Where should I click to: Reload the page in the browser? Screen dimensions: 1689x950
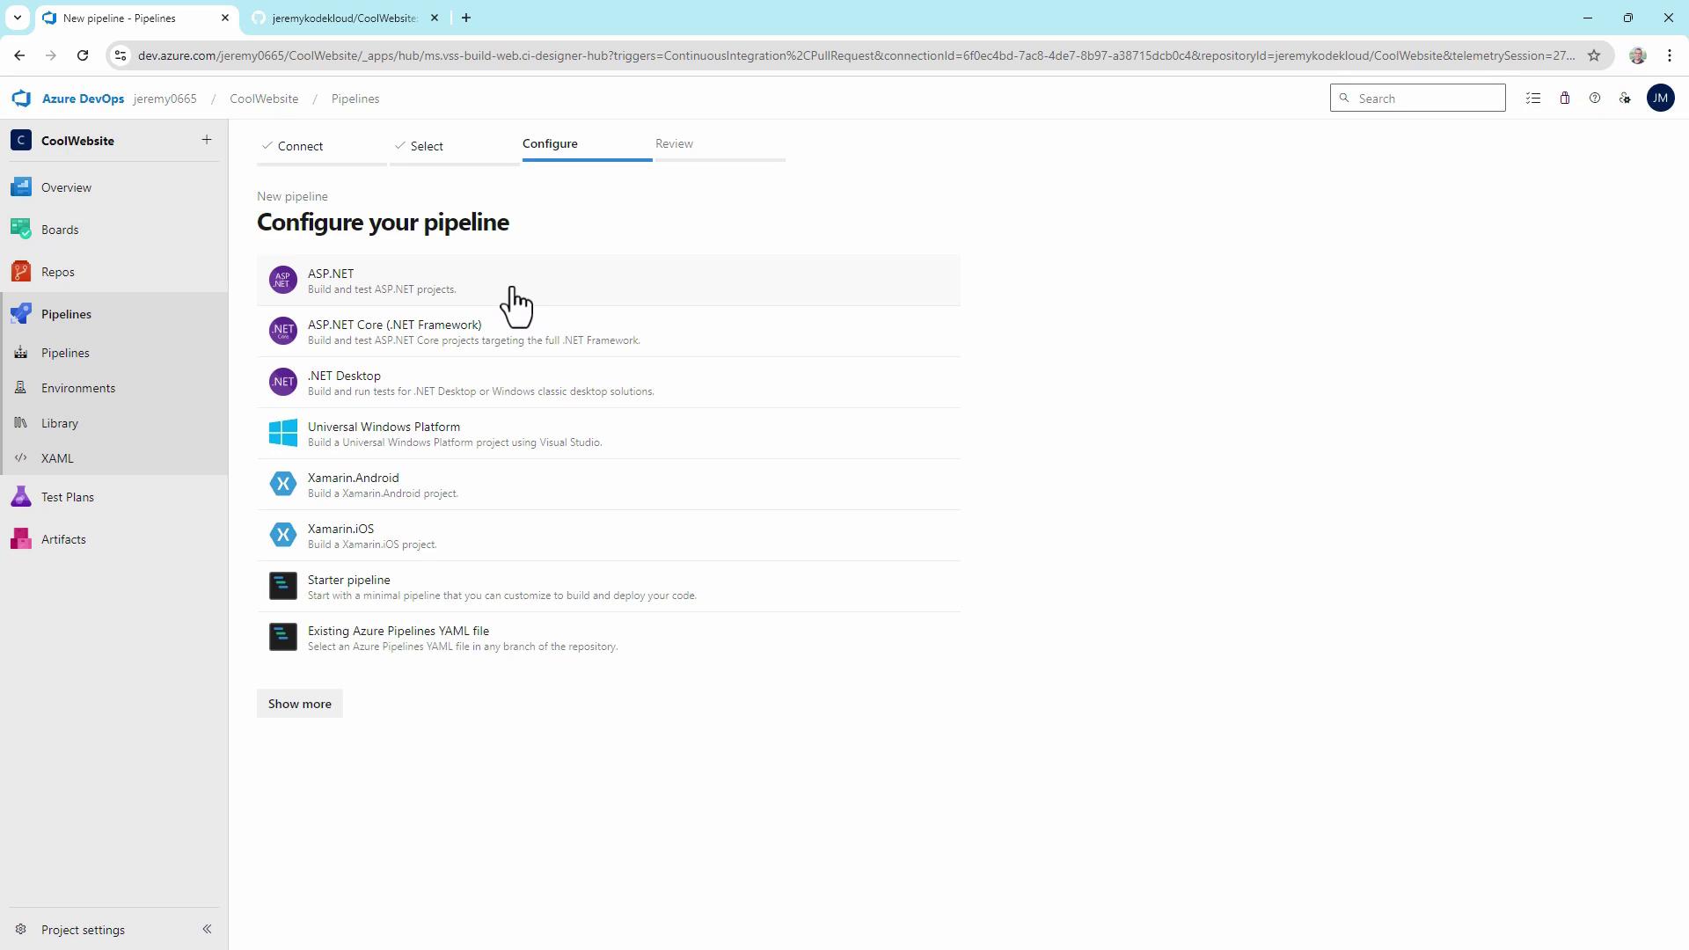83,55
